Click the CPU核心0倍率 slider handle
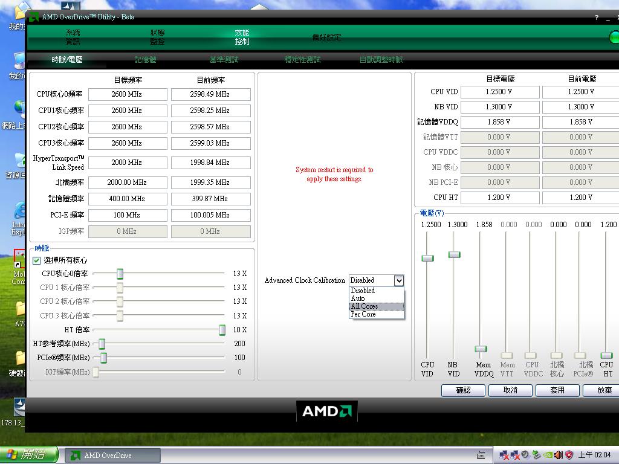Viewport: 619px width, 464px height. pos(120,274)
